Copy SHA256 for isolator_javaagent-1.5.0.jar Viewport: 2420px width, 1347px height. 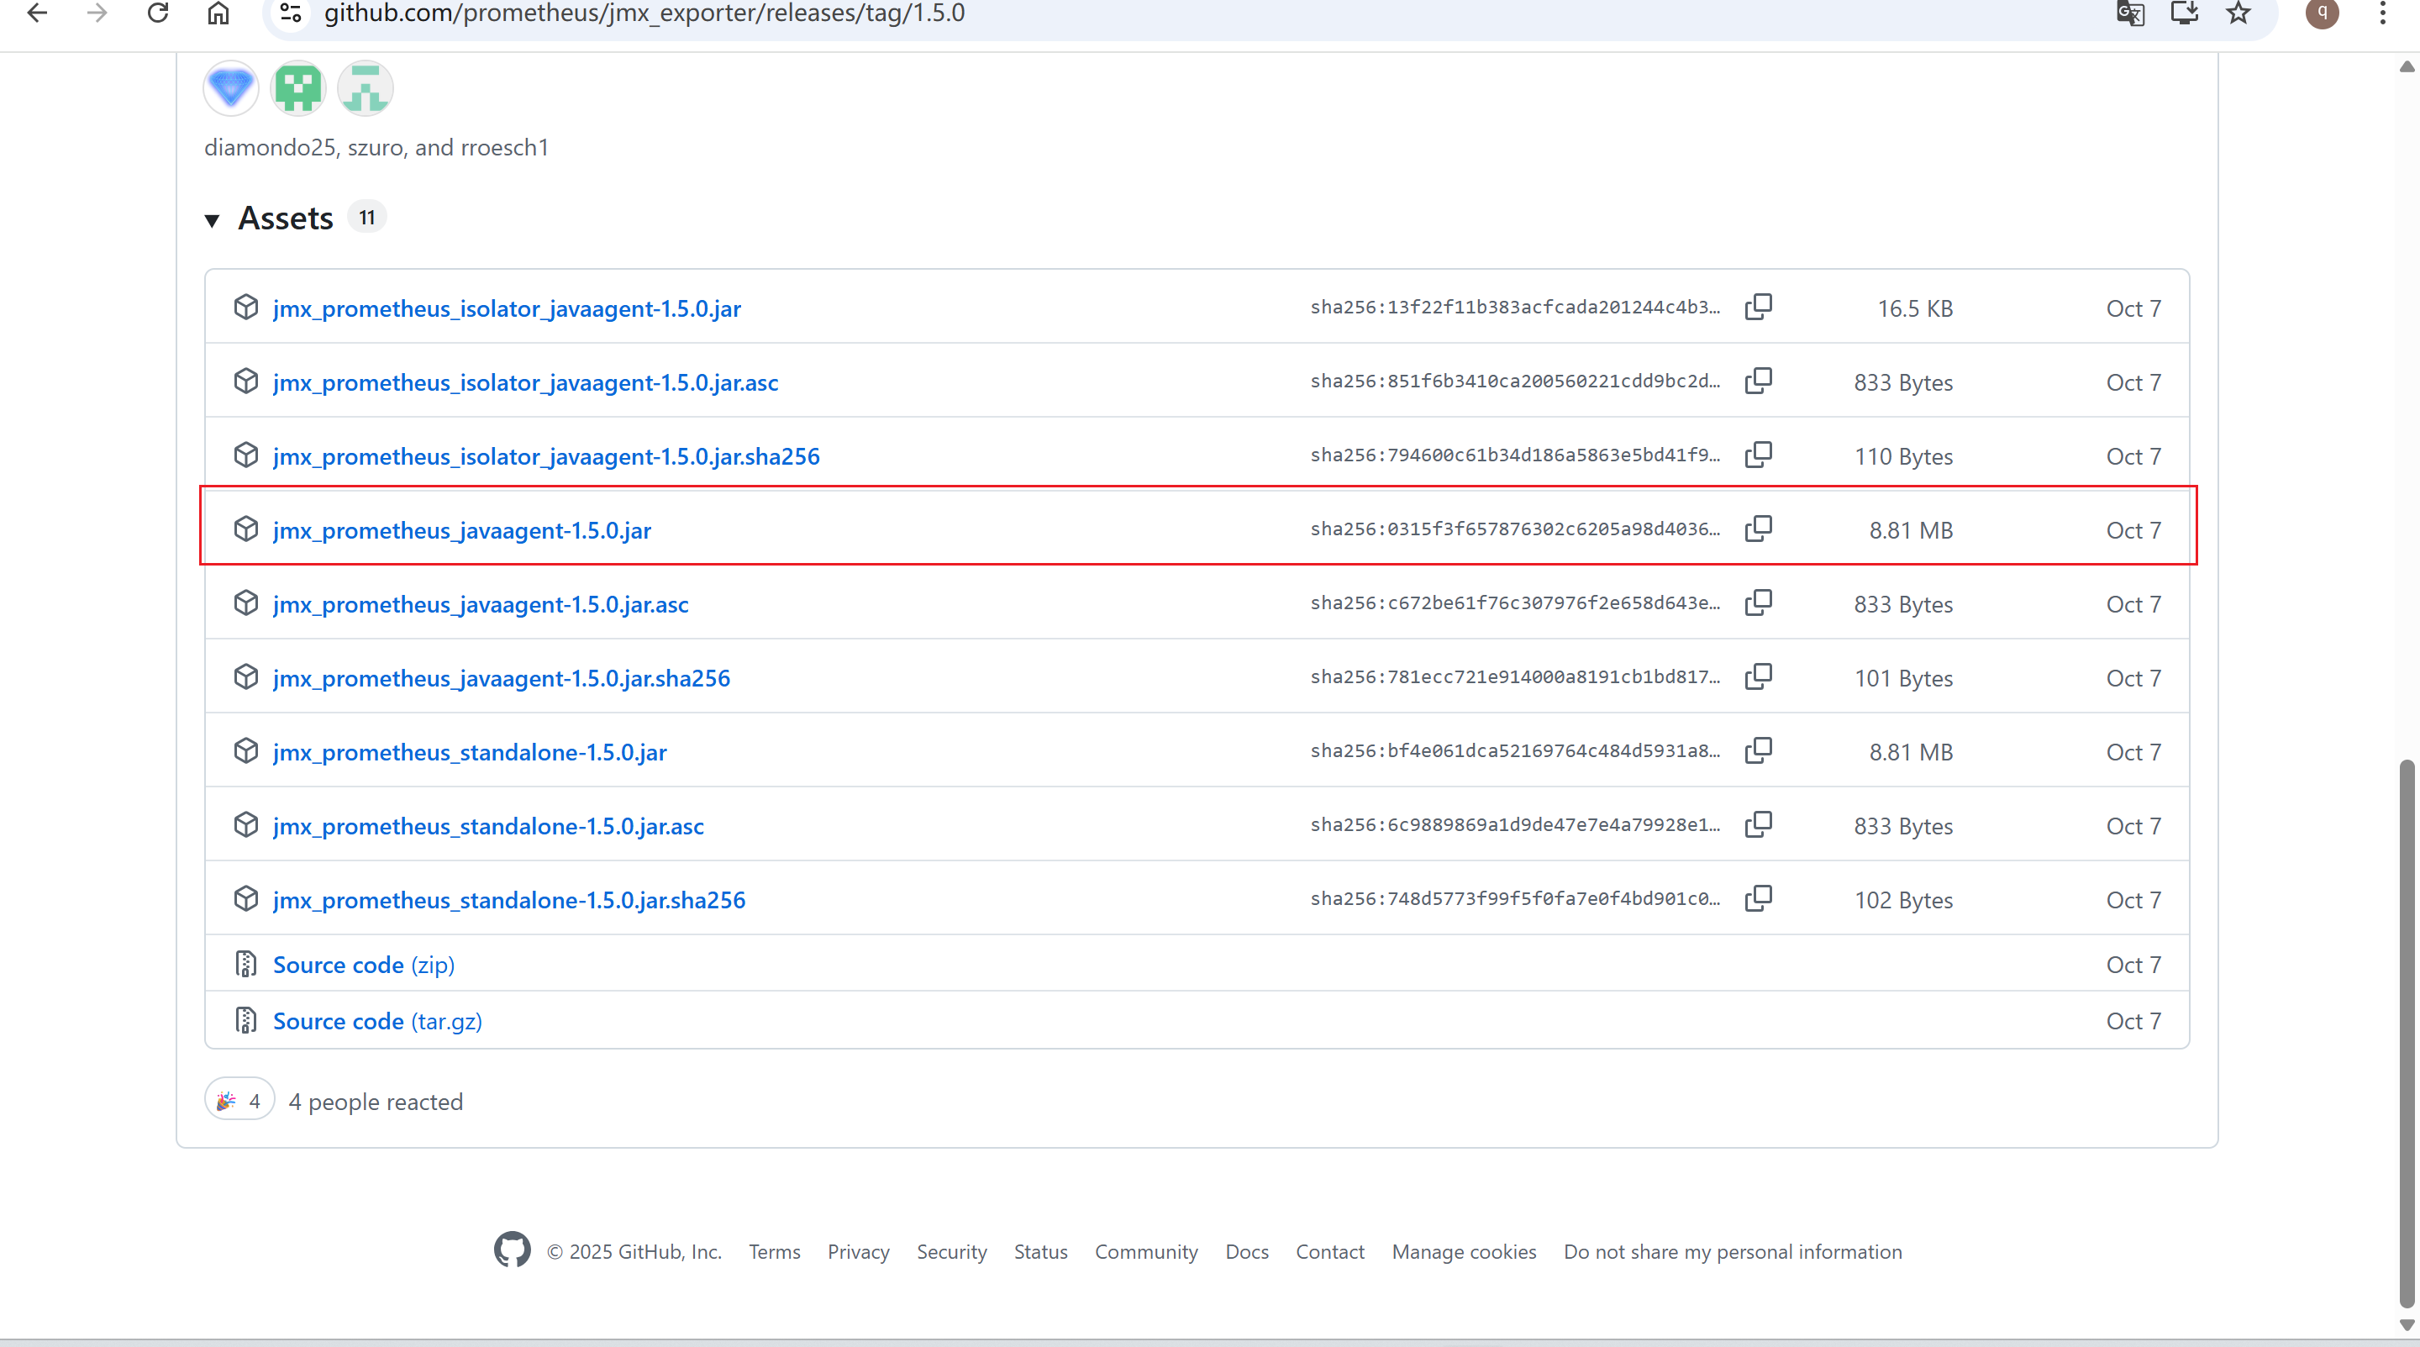pyautogui.click(x=1759, y=308)
